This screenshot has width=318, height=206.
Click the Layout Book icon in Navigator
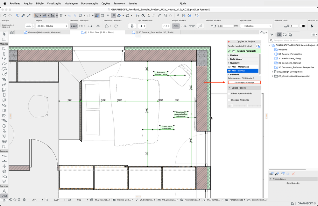285,35
